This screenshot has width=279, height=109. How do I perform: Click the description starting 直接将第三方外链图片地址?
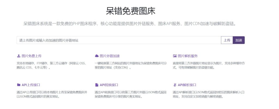209,65
